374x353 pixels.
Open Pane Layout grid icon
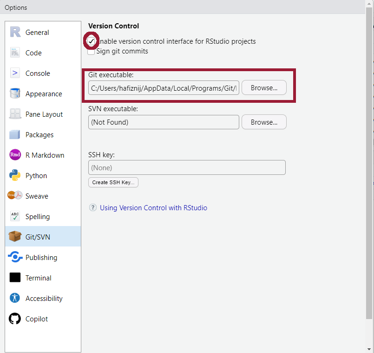15,114
